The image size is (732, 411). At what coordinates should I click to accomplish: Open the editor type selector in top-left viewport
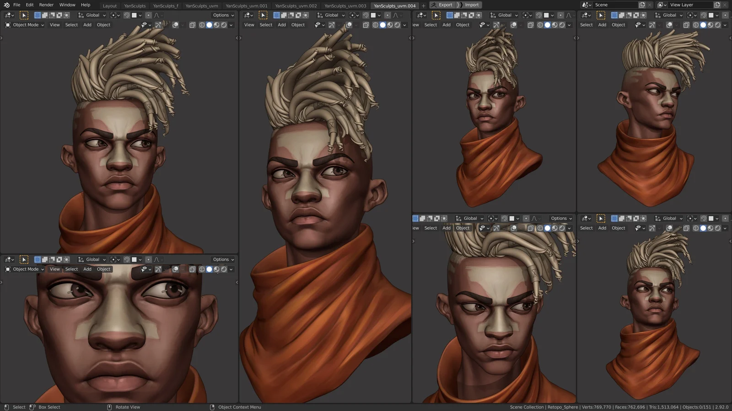(x=8, y=15)
